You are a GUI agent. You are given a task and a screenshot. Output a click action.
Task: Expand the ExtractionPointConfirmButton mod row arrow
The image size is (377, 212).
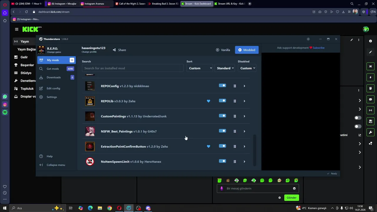(244, 146)
